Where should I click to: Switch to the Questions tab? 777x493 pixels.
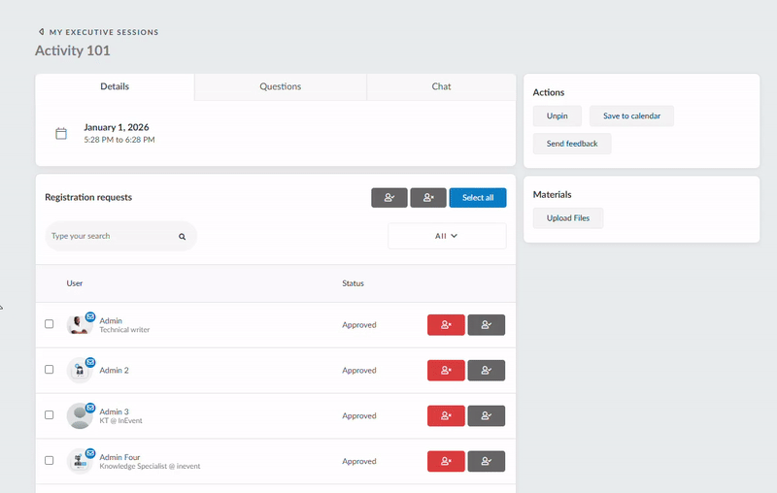click(281, 86)
